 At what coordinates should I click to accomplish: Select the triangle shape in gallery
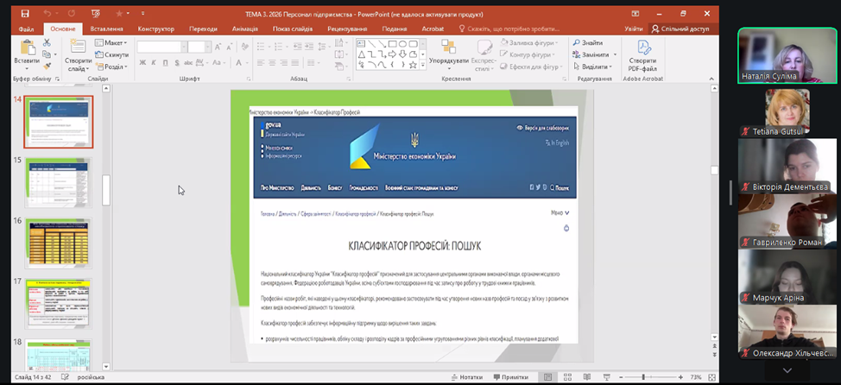[x=362, y=54]
